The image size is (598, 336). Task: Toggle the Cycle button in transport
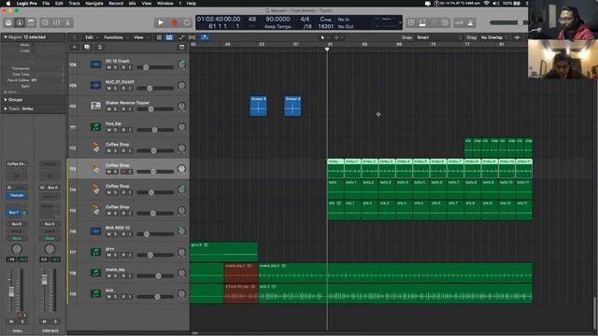pyautogui.click(x=187, y=22)
